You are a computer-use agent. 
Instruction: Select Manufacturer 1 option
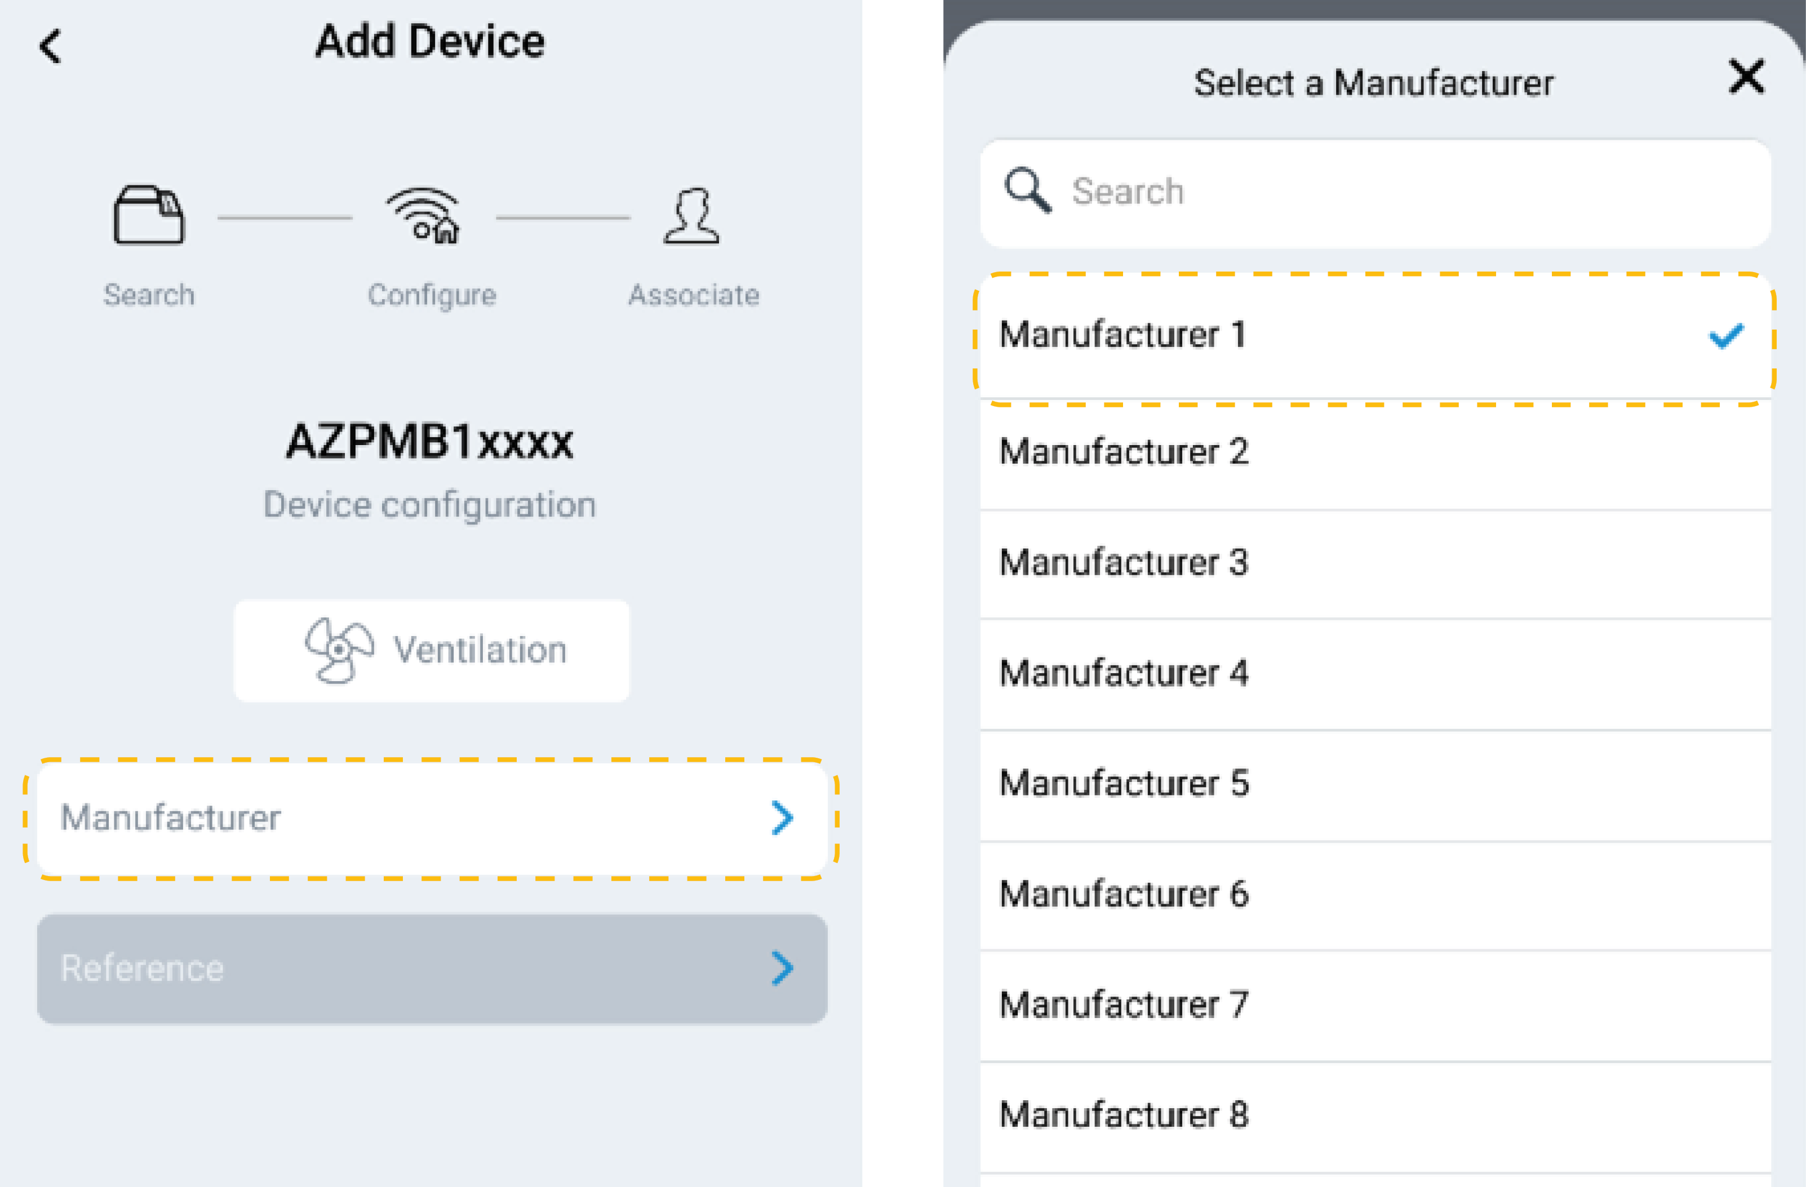(1123, 335)
